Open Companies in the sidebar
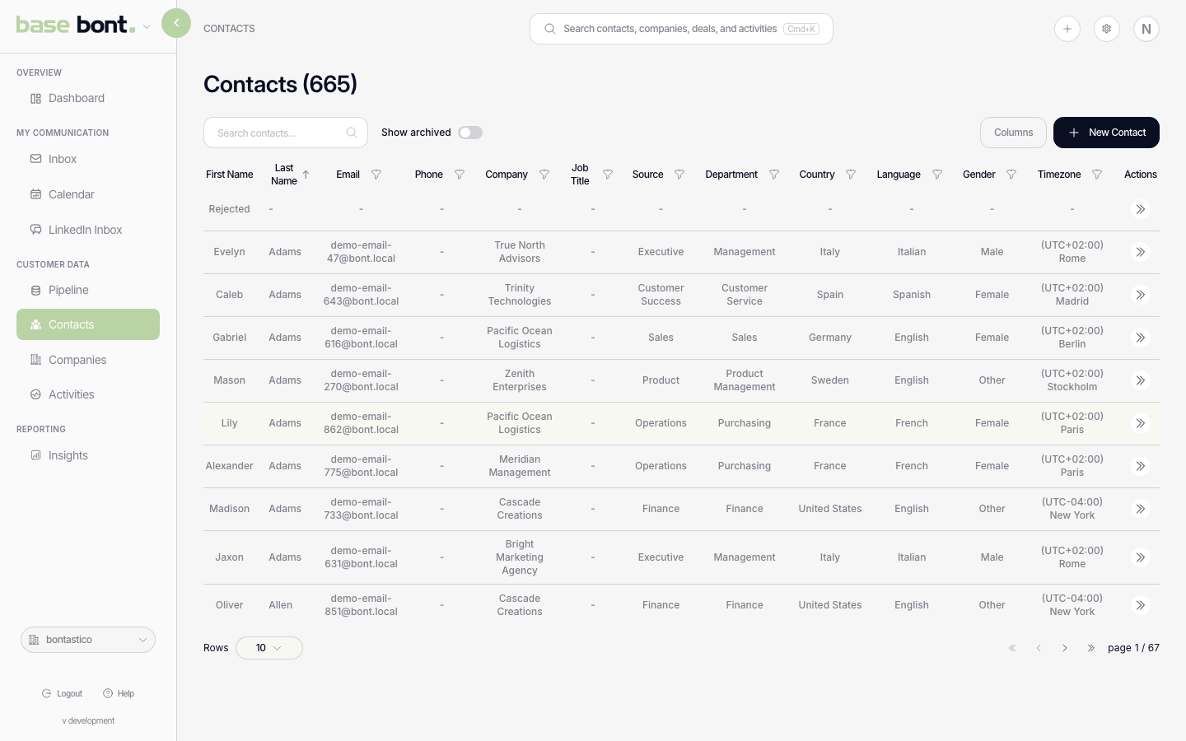Viewport: 1186px width, 741px height. 88,360
